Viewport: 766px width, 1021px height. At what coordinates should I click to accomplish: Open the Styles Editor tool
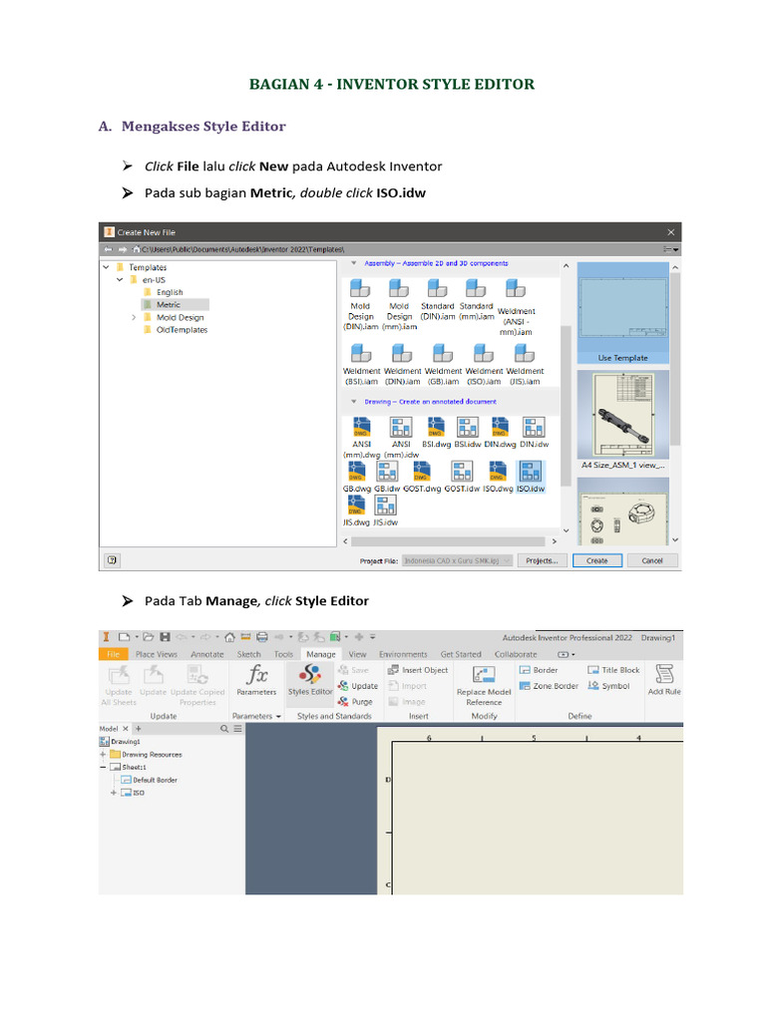pyautogui.click(x=310, y=680)
